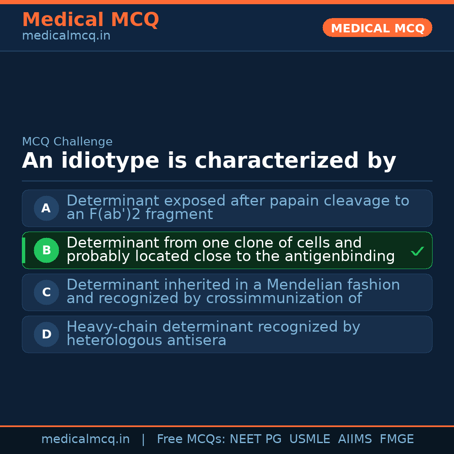The image size is (454, 454).
Task: Choose the Mendelian fashion determinant answer
Action: click(233, 292)
